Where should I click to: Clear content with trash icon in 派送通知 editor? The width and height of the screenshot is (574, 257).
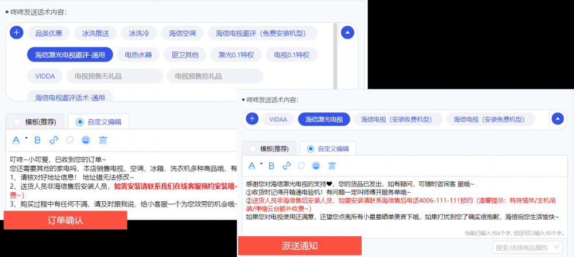pyautogui.click(x=332, y=166)
